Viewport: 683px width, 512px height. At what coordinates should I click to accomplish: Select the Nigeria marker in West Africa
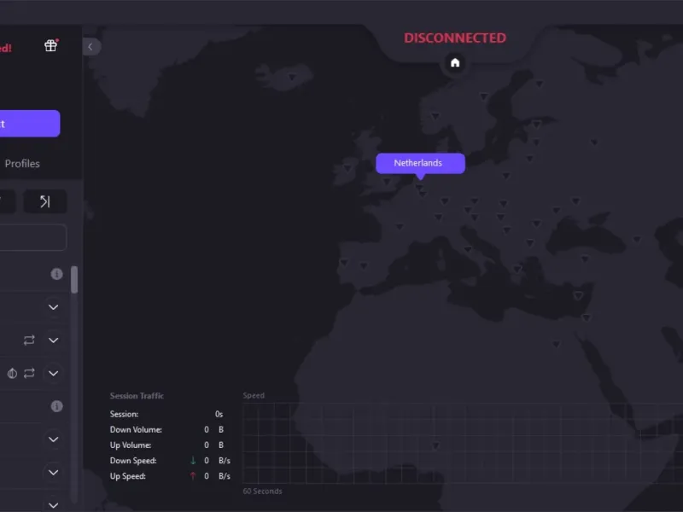click(435, 445)
